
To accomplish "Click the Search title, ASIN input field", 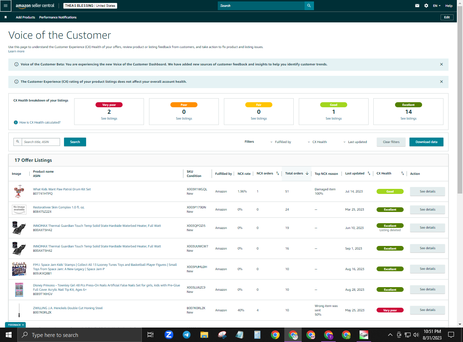I will coord(41,142).
